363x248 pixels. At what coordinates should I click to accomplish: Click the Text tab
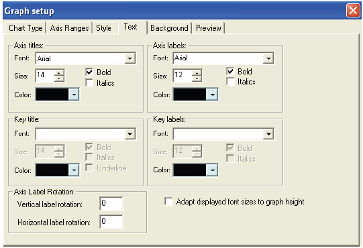[x=131, y=27]
